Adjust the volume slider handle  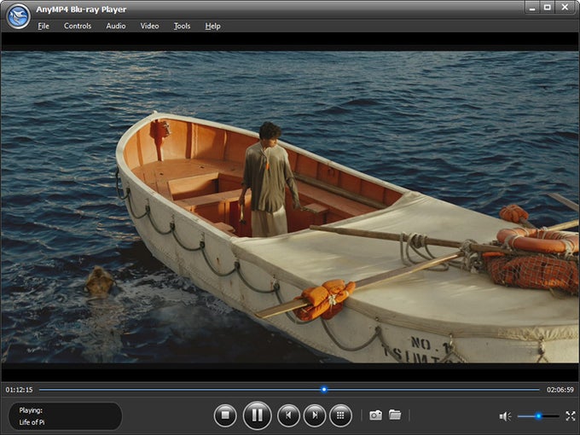pyautogui.click(x=538, y=416)
